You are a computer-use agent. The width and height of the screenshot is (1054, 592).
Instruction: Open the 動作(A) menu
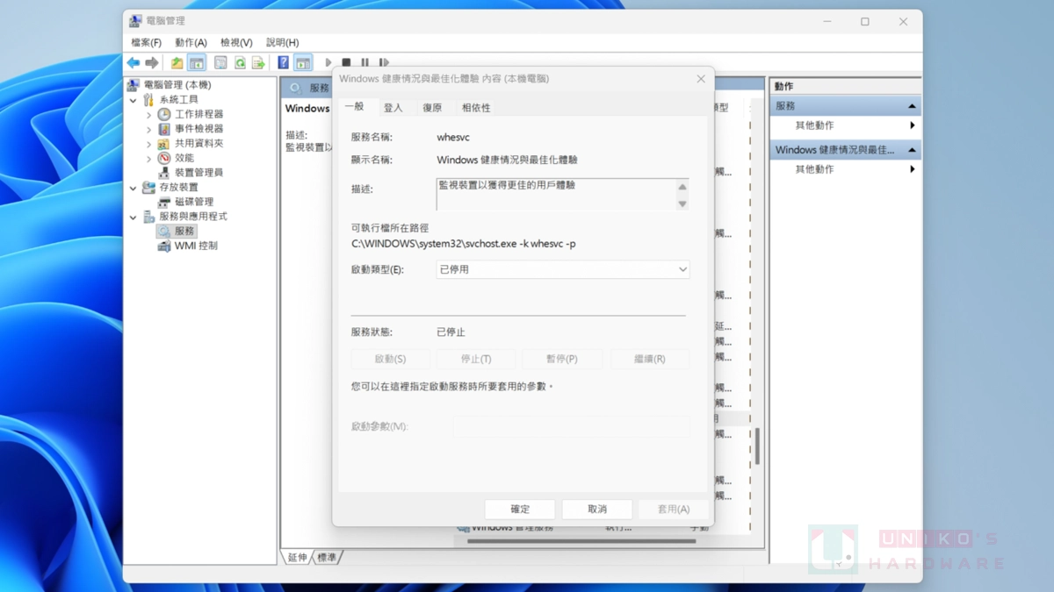(191, 42)
